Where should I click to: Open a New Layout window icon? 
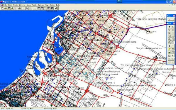tap(48, 8)
